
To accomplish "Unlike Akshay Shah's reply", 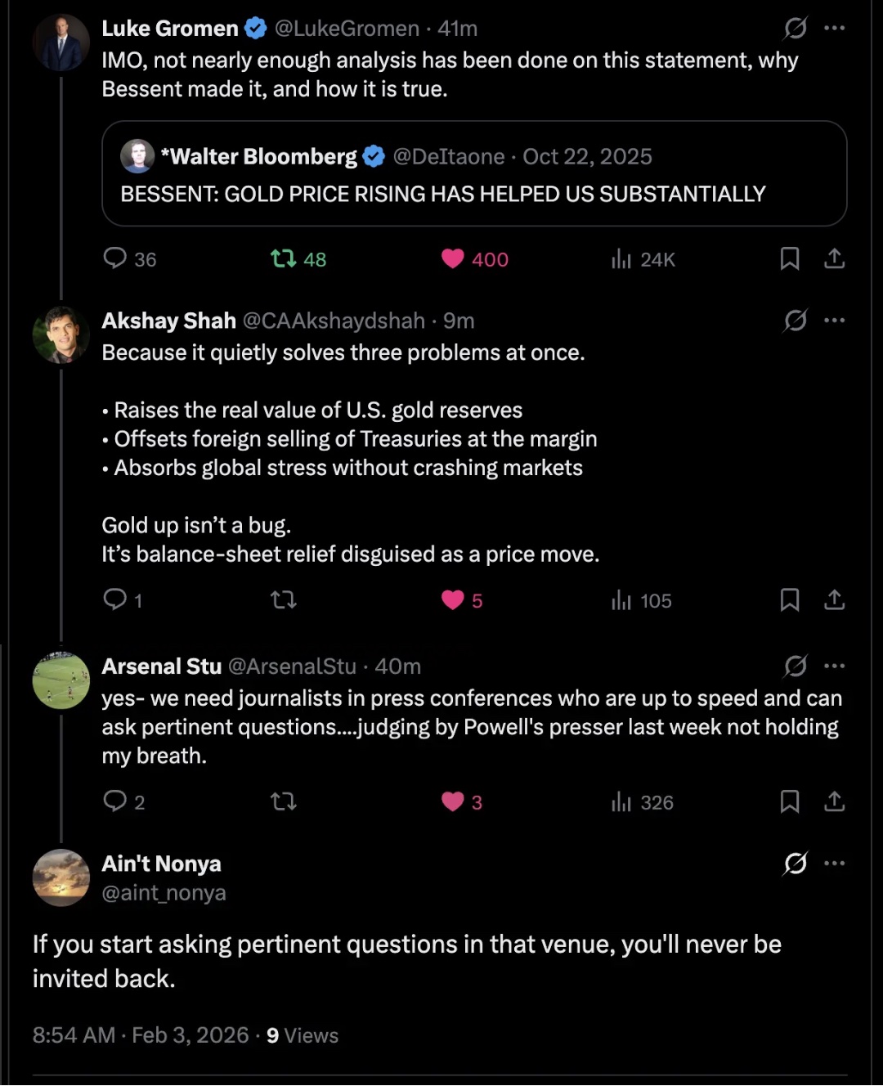I will (453, 600).
